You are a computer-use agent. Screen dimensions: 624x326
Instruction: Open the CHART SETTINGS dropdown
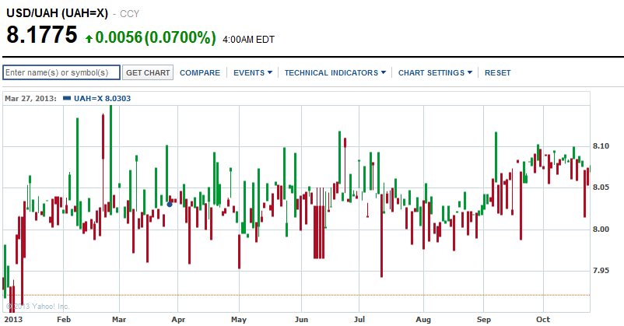point(435,73)
